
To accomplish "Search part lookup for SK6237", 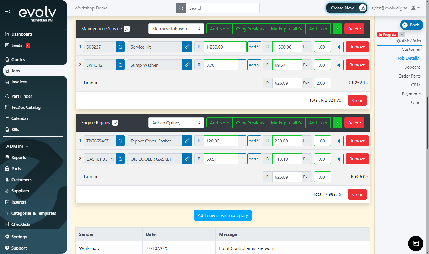I will pyautogui.click(x=121, y=47).
